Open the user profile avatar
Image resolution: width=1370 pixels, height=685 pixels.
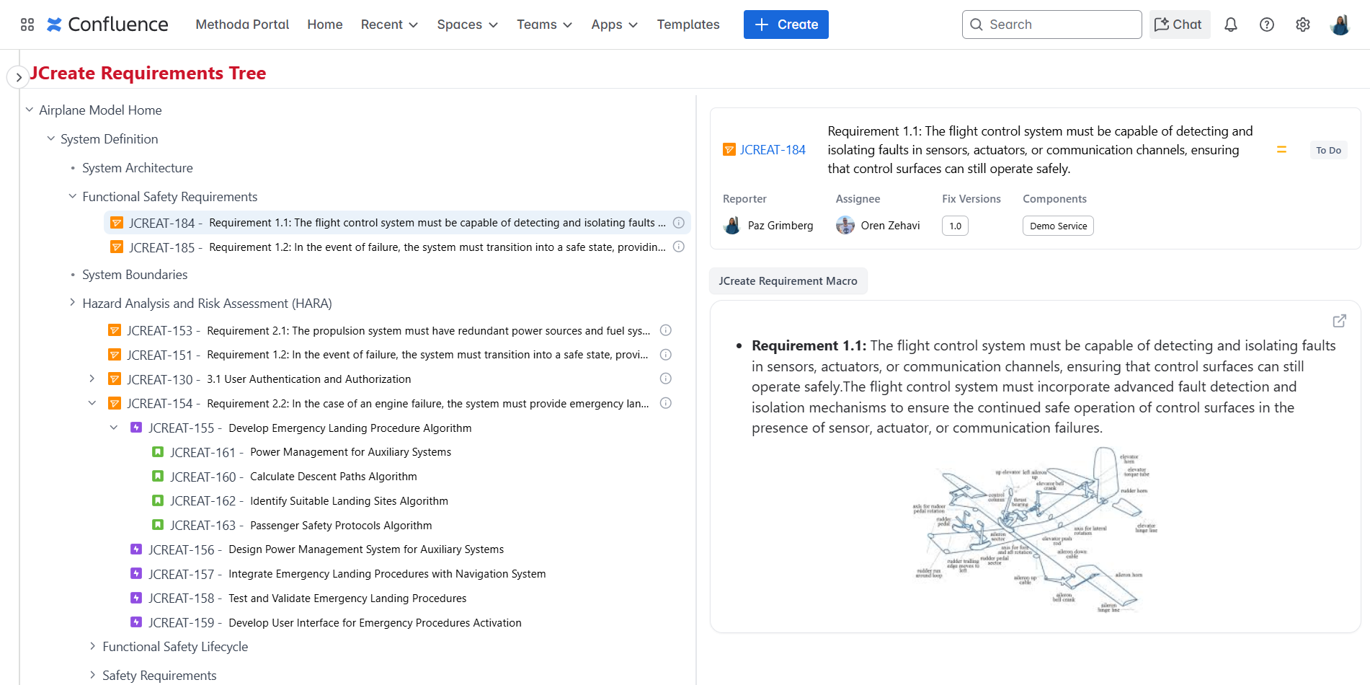1340,25
